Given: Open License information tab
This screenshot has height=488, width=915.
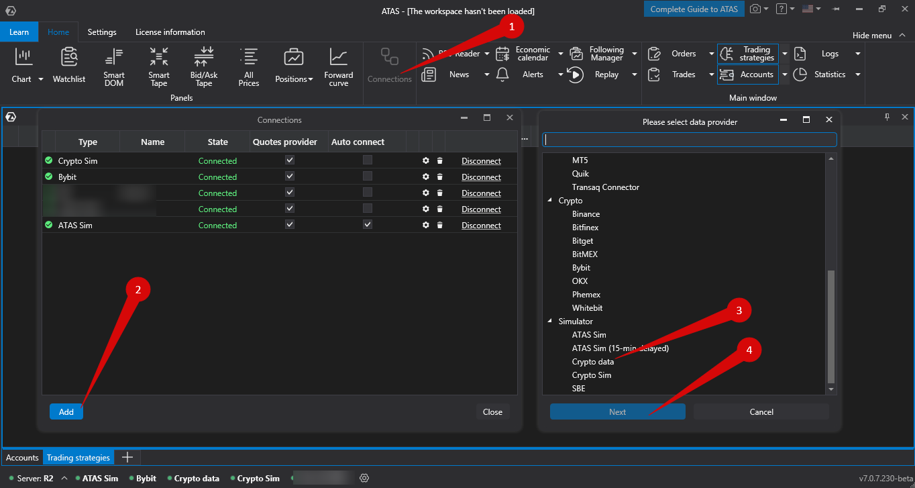Looking at the screenshot, I should click(x=170, y=32).
